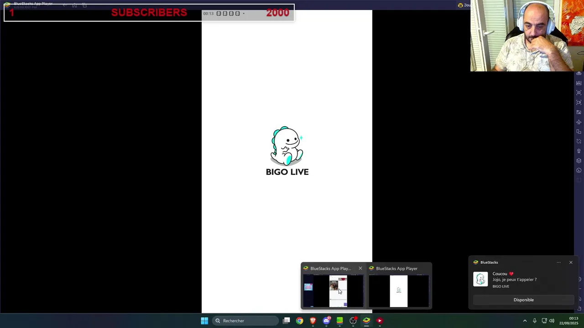Image resolution: width=584 pixels, height=328 pixels.
Task: Open Task View from the taskbar
Action: [x=286, y=321]
